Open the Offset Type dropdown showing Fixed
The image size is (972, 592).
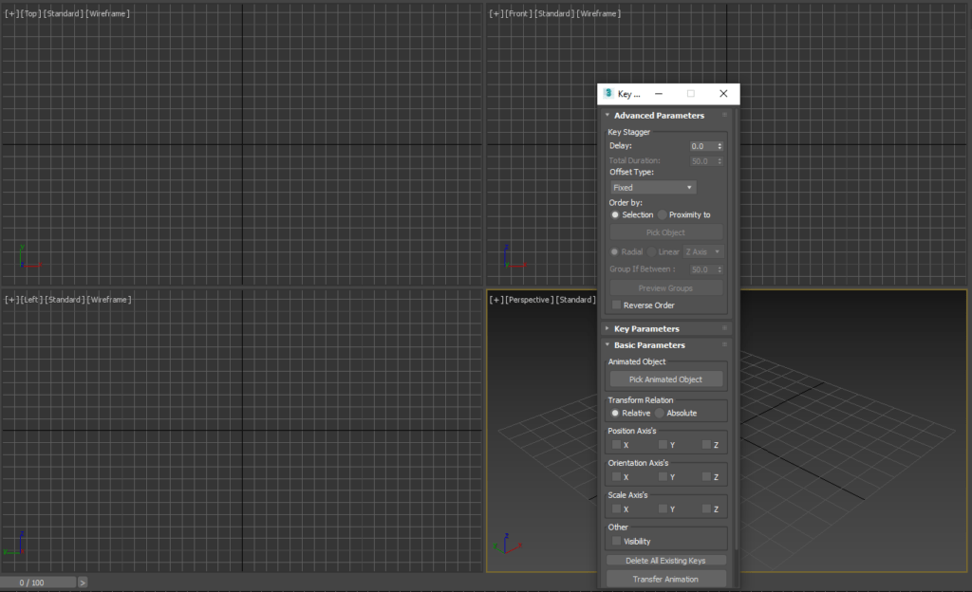[x=652, y=188]
